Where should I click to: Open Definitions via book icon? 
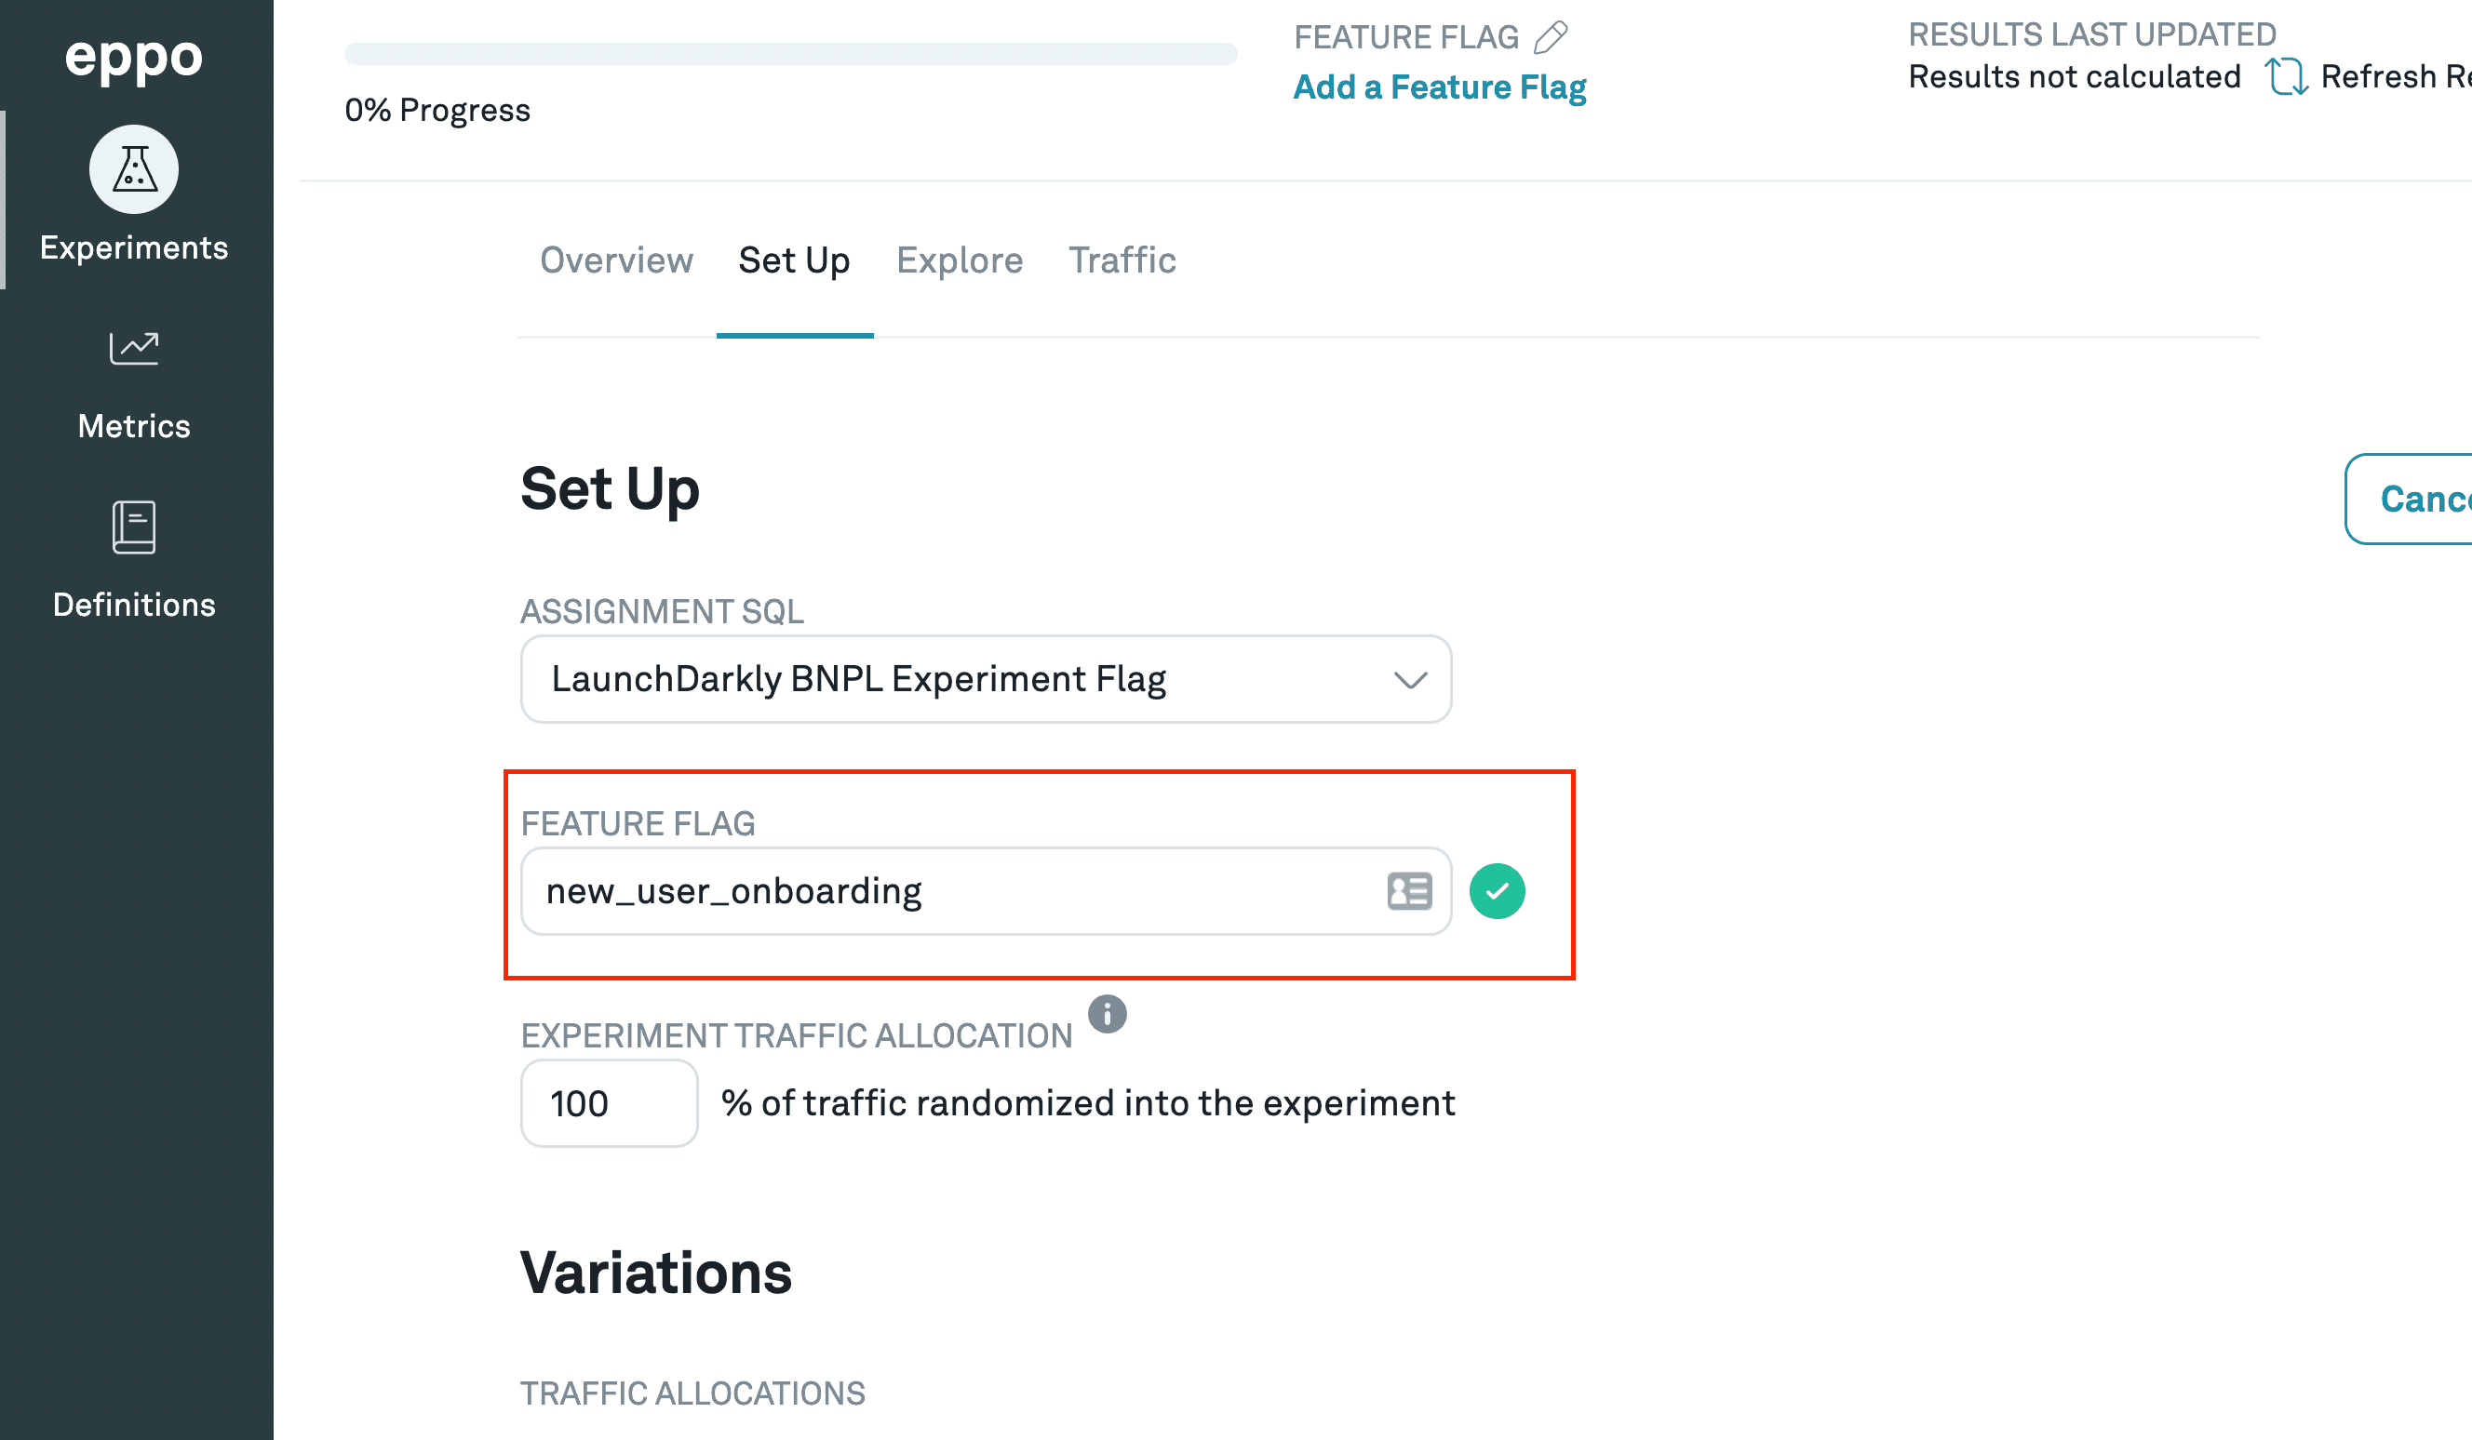134,527
